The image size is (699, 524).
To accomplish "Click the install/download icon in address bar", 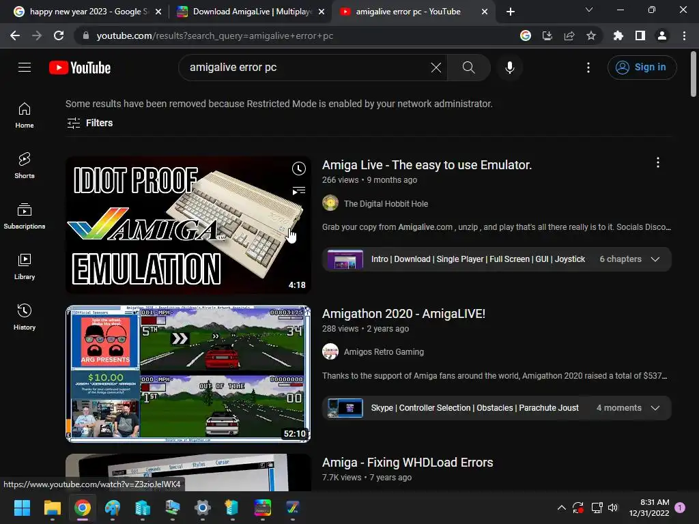I will pyautogui.click(x=547, y=35).
